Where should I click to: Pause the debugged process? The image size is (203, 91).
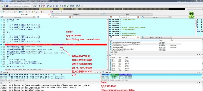tap(5, 6)
